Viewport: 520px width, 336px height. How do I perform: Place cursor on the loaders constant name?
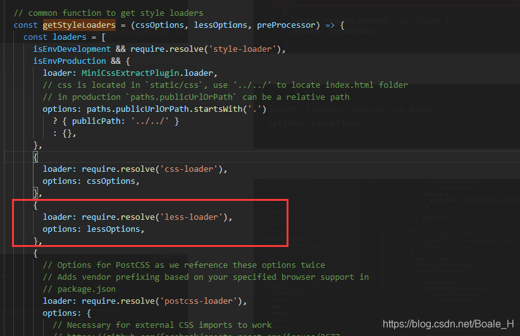coord(70,37)
